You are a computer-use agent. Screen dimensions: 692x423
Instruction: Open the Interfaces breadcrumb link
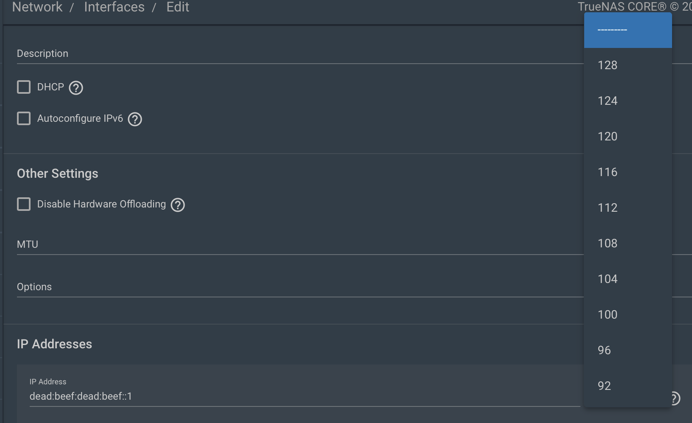click(114, 7)
